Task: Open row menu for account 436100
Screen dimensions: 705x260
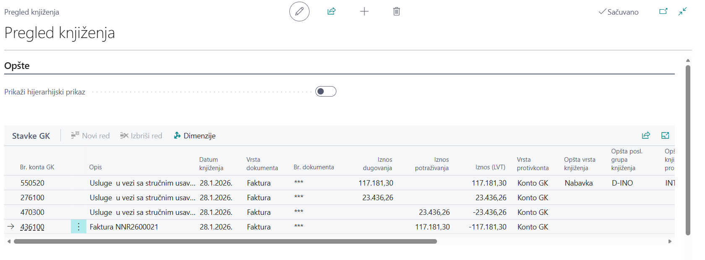Action: click(x=78, y=227)
